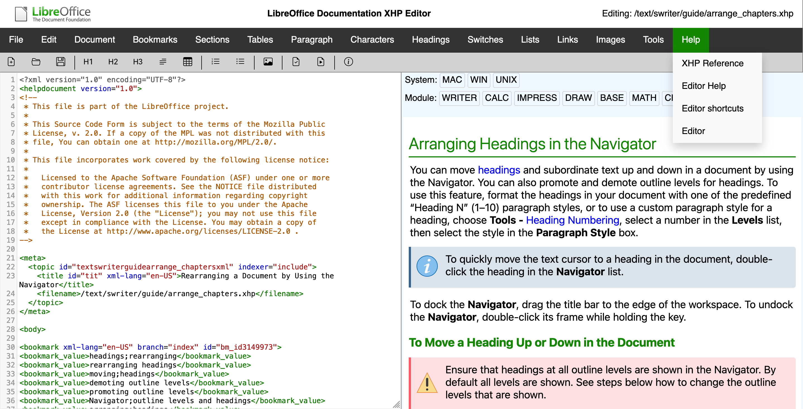The width and height of the screenshot is (803, 409).
Task: Toggle the WIN system switch
Action: point(478,80)
